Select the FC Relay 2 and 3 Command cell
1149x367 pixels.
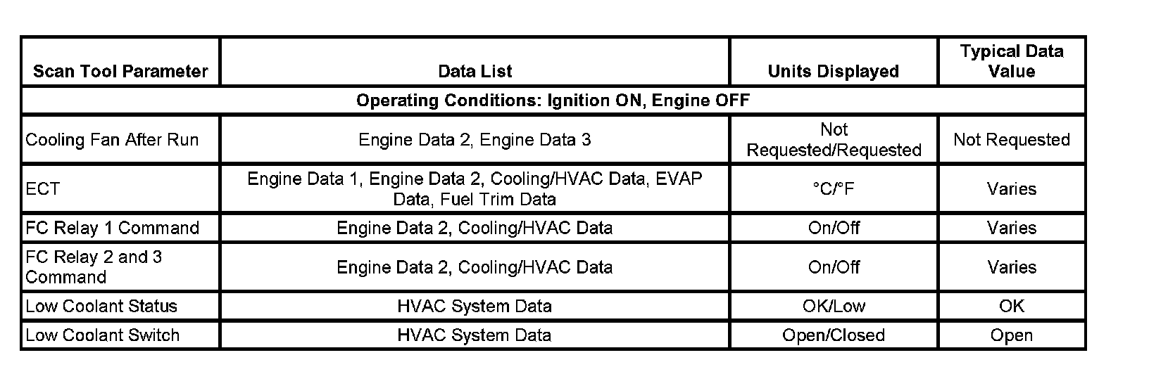tap(94, 267)
